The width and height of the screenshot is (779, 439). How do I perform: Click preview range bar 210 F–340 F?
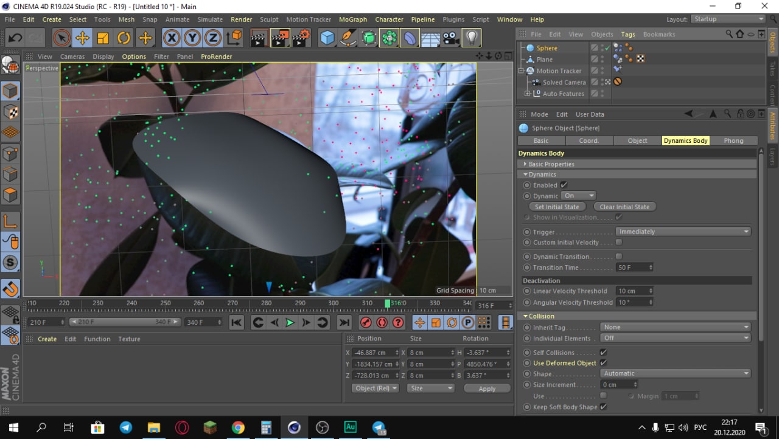[x=125, y=322]
